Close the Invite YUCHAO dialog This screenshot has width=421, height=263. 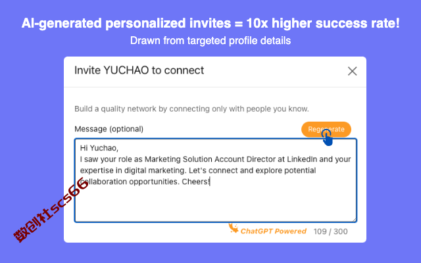[x=353, y=72]
